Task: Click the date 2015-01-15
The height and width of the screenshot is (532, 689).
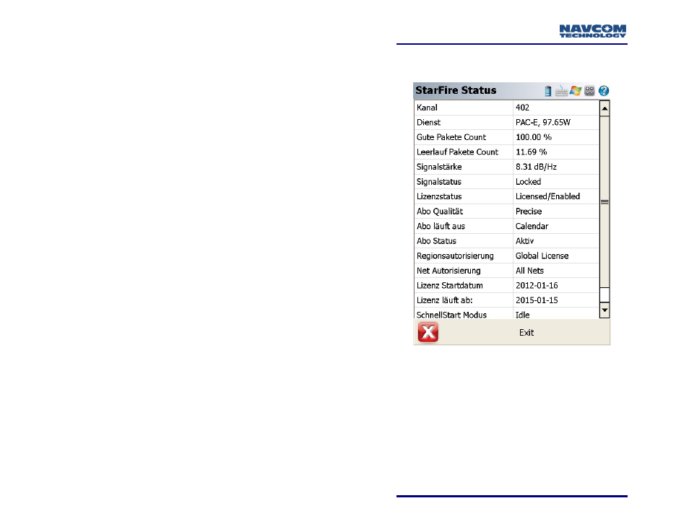Action: point(537,300)
